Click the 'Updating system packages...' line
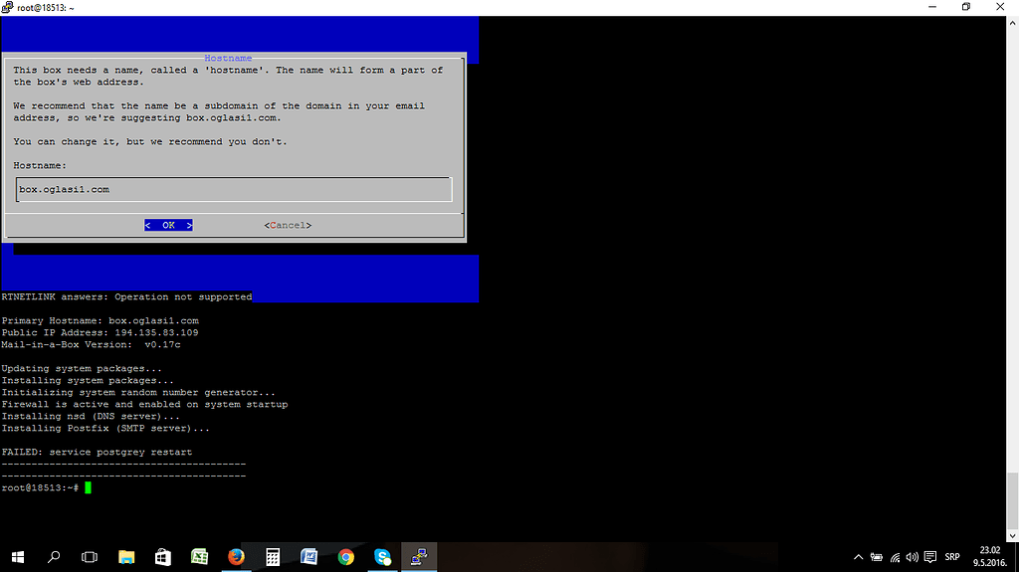This screenshot has height=572, width=1019. (x=82, y=368)
